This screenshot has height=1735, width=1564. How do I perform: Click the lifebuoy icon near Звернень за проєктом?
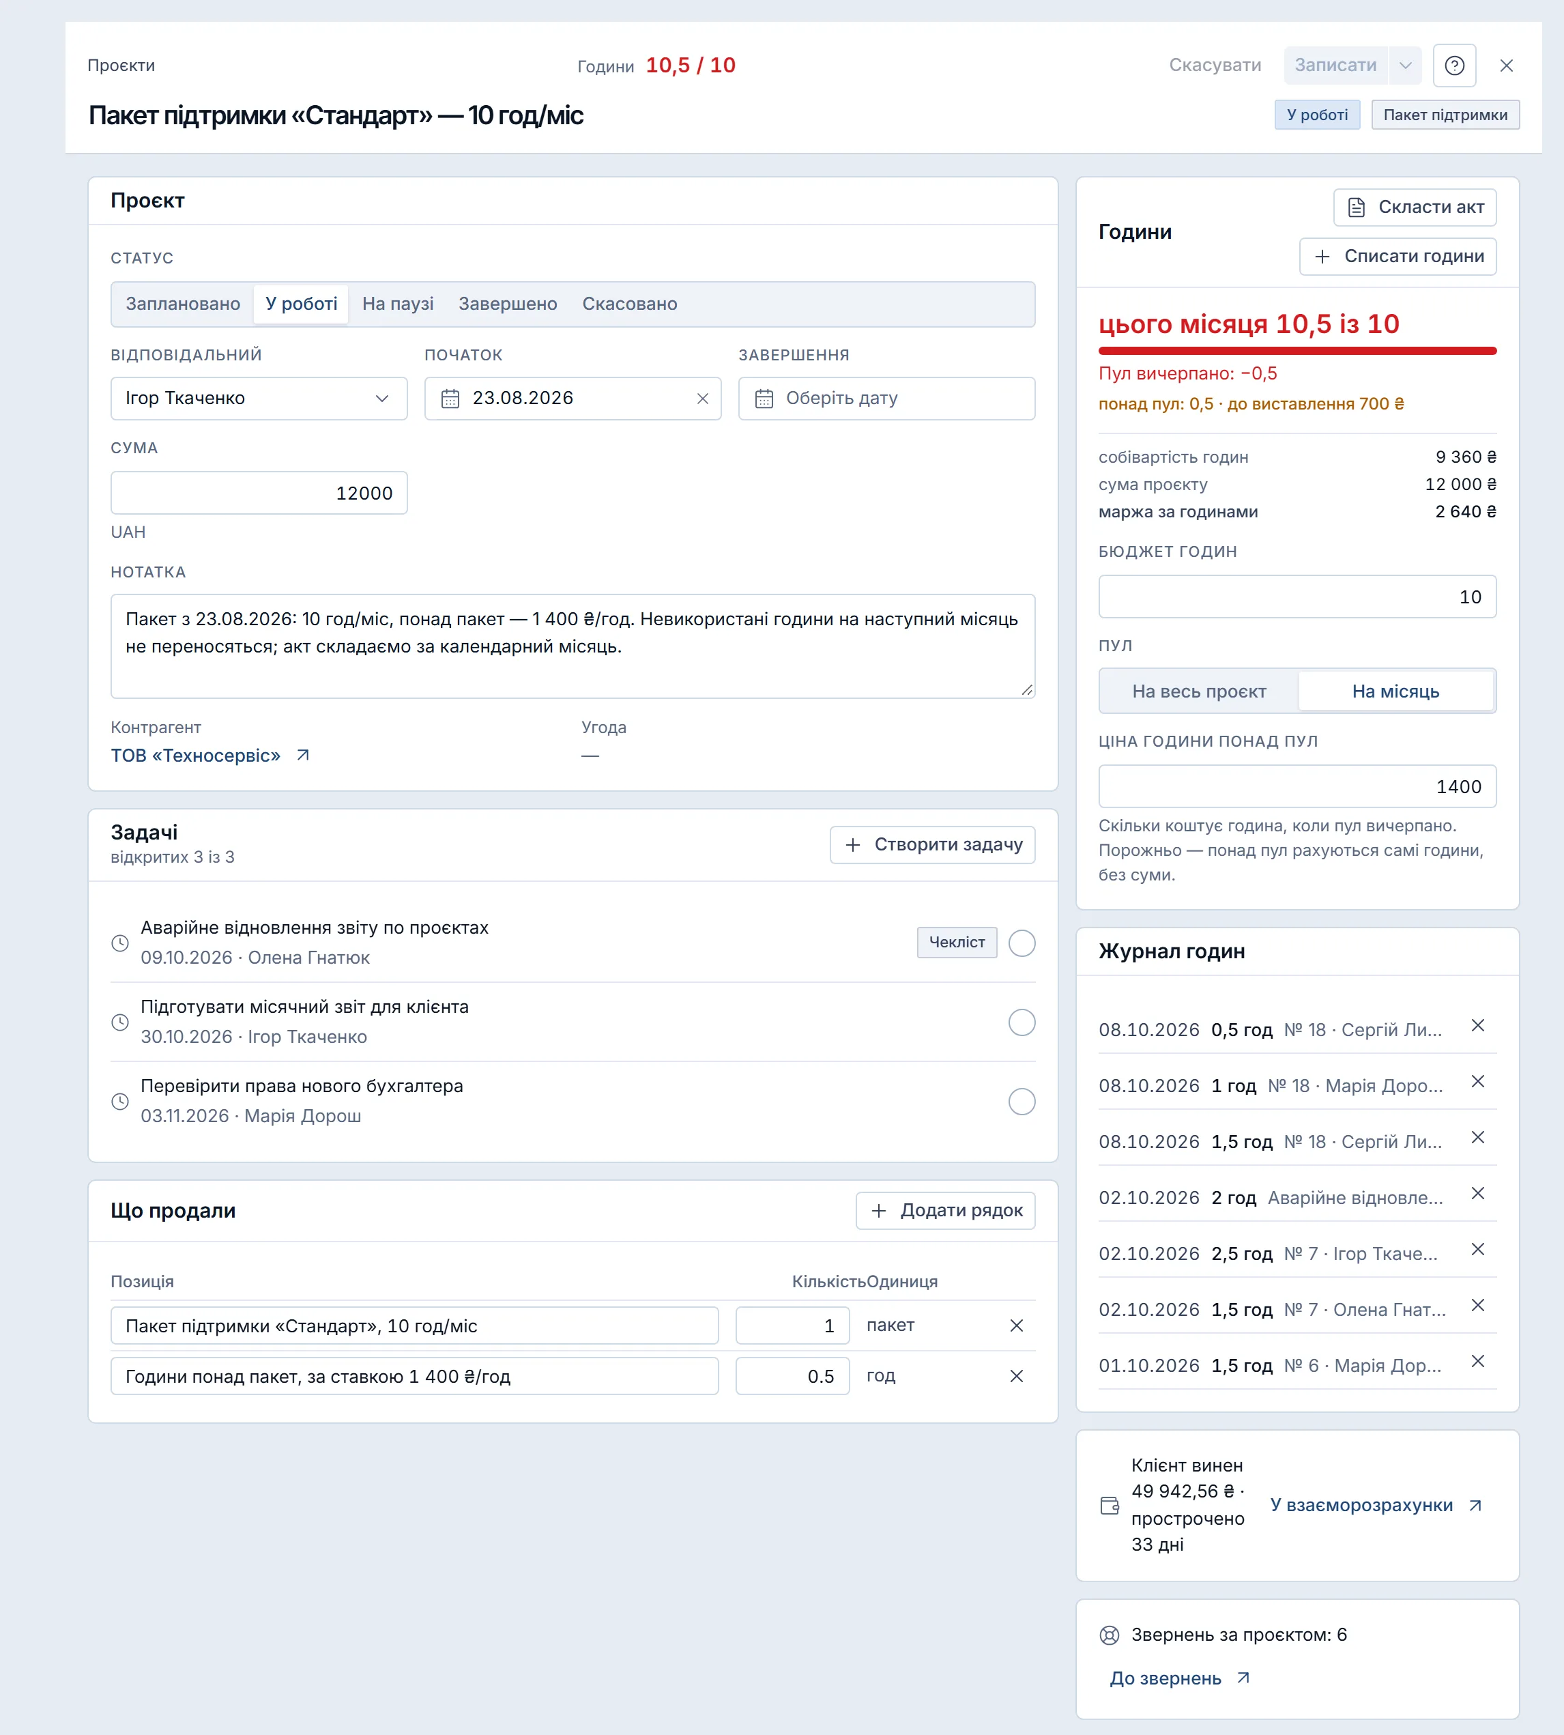point(1110,1635)
